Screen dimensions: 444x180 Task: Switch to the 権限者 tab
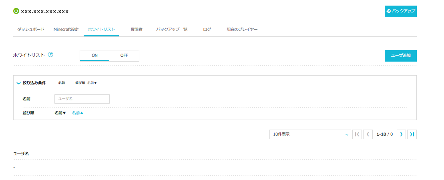click(x=137, y=29)
